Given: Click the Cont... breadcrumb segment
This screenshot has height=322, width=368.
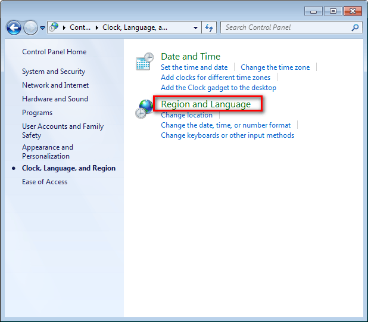Looking at the screenshot, I should [x=80, y=27].
